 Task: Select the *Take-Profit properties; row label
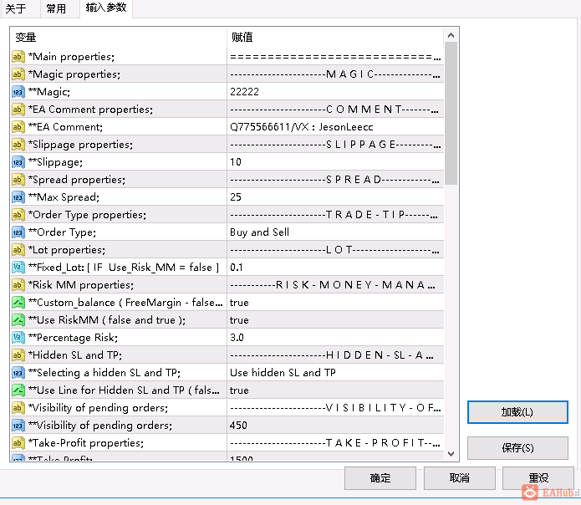(x=86, y=443)
